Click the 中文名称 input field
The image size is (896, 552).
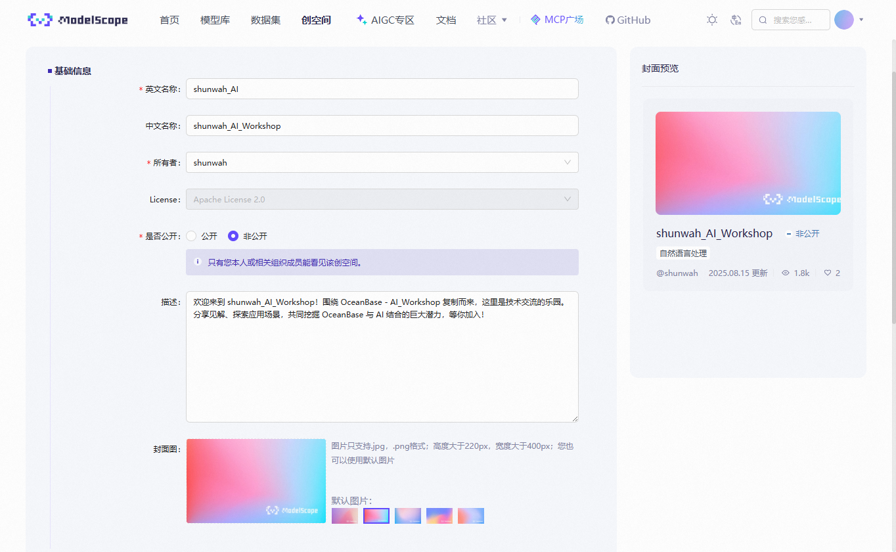coord(382,126)
